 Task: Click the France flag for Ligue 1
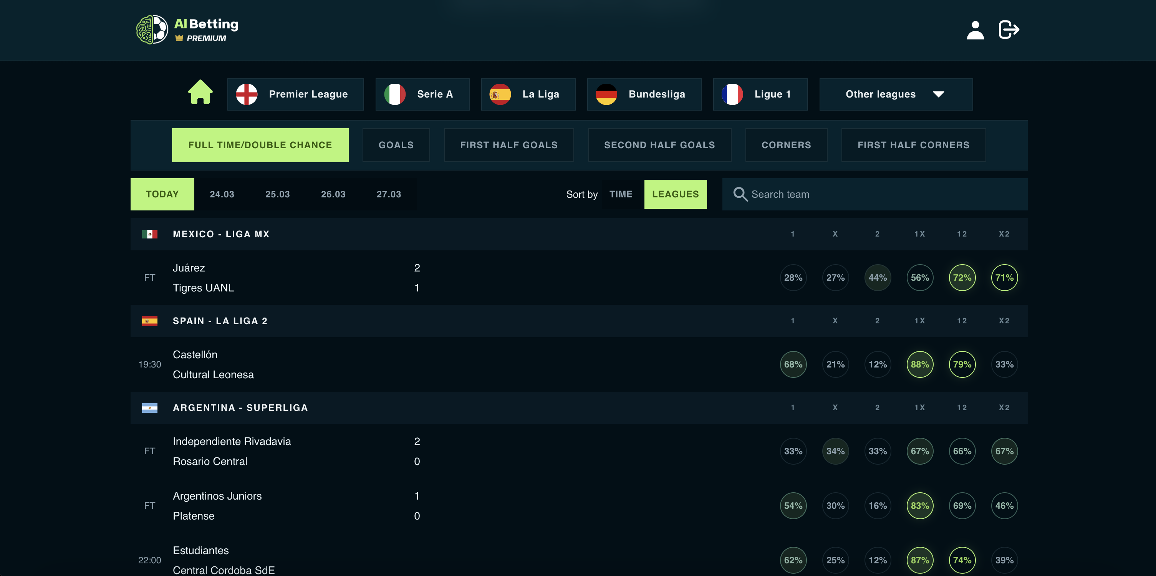(x=732, y=94)
